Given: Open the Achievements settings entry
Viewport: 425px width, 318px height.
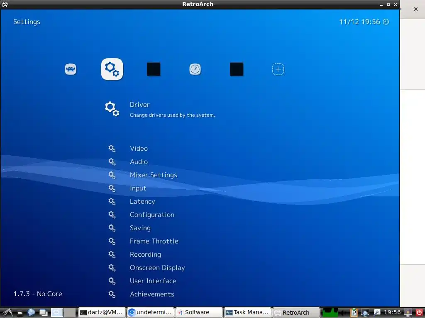Looking at the screenshot, I should click(x=152, y=294).
